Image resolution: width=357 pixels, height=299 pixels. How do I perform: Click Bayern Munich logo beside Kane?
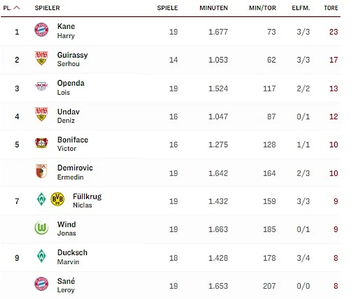pyautogui.click(x=42, y=30)
